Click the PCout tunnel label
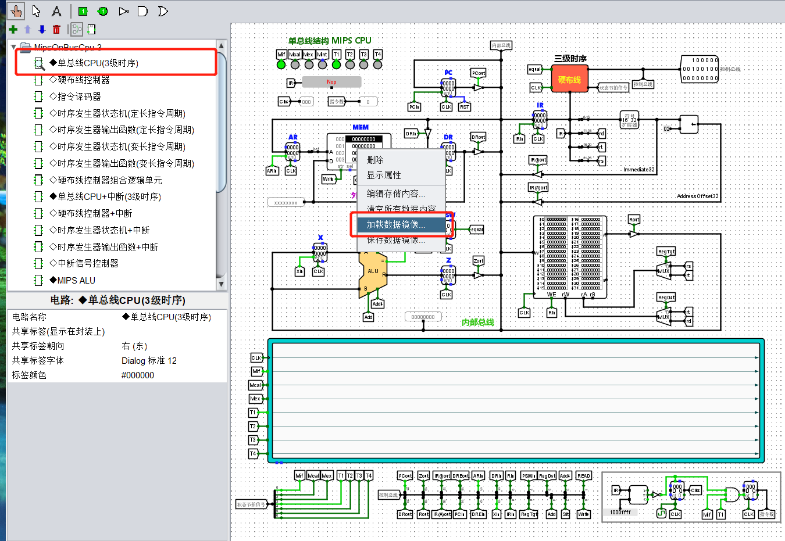The width and height of the screenshot is (785, 541). 478,73
